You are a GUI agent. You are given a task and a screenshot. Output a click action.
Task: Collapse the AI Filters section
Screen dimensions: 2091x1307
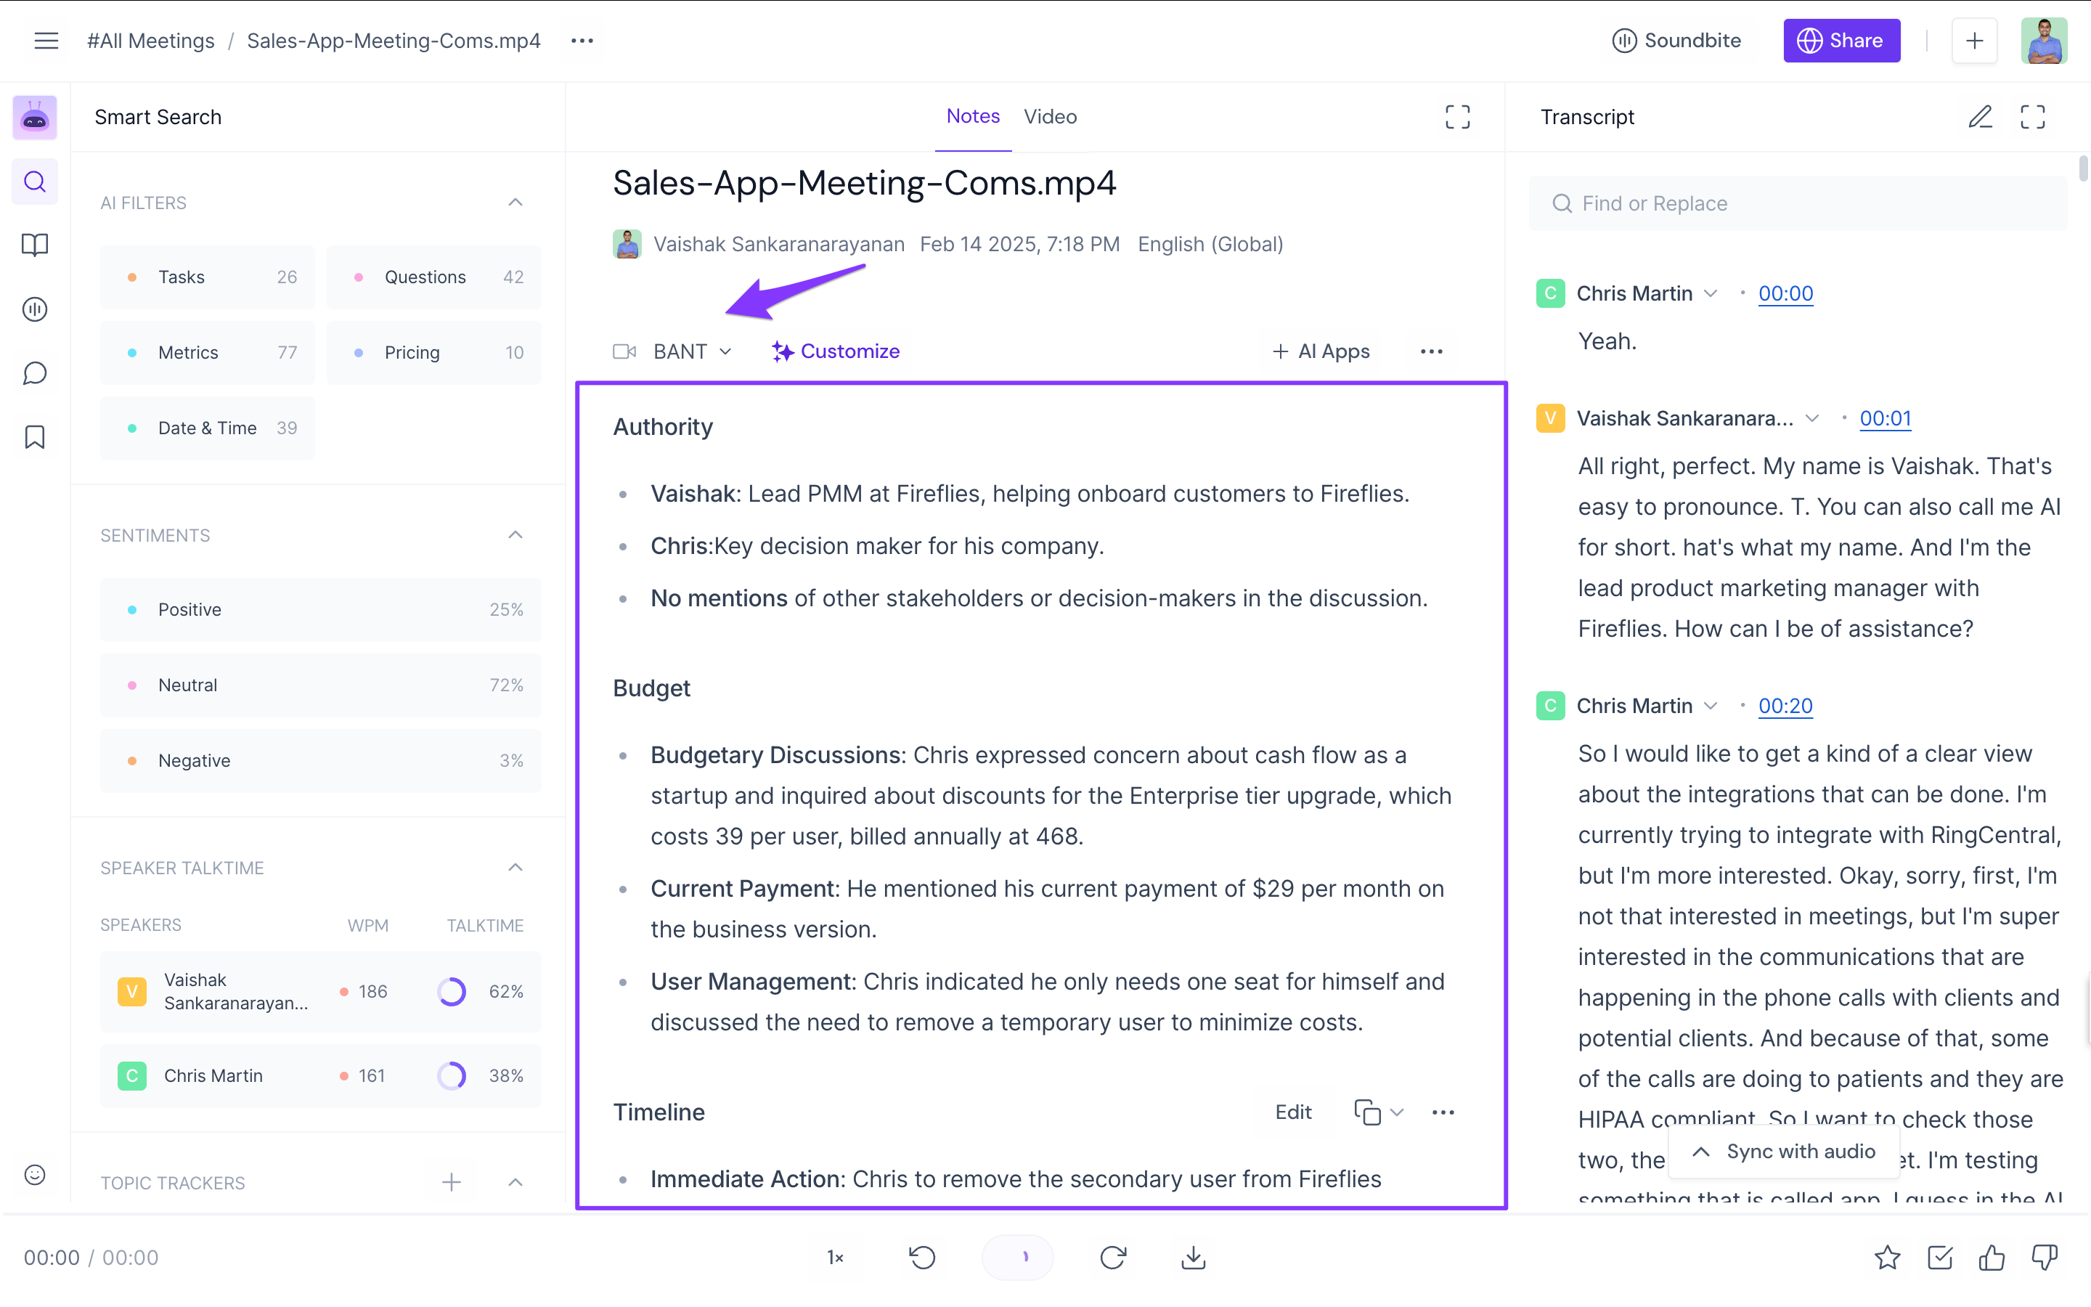click(x=515, y=203)
